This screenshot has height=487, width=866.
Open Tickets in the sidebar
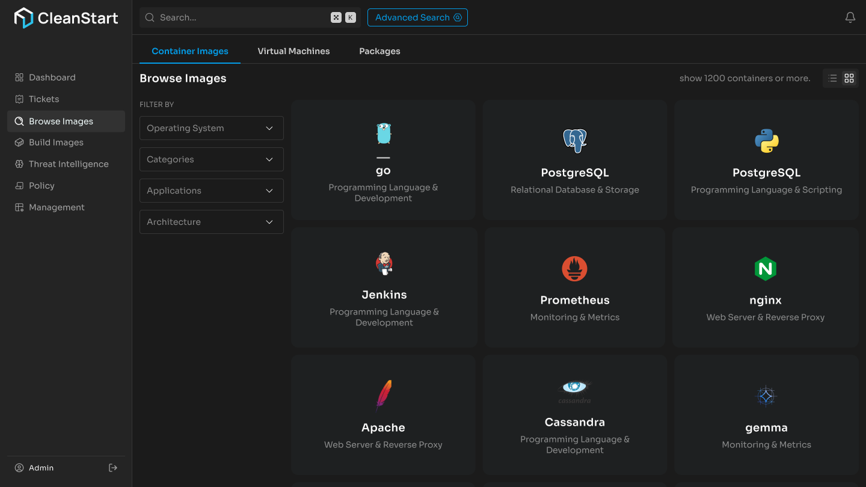click(x=66, y=99)
